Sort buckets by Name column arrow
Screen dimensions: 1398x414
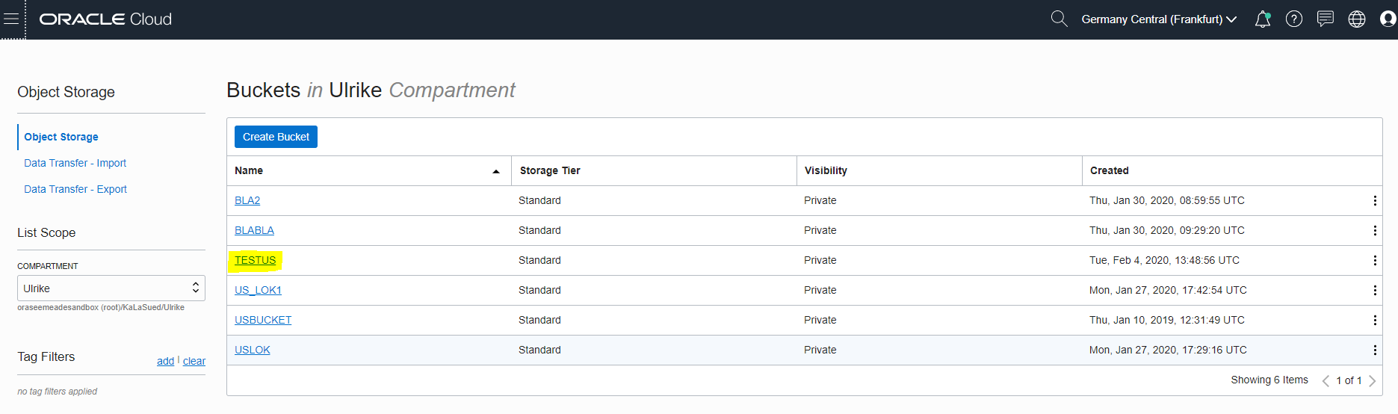click(496, 171)
